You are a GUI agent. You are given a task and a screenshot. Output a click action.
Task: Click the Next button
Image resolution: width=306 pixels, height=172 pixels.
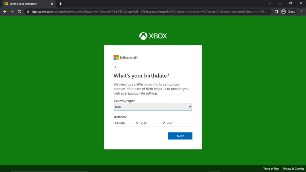click(x=180, y=136)
